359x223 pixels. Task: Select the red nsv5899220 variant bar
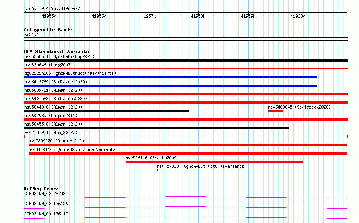point(188,145)
